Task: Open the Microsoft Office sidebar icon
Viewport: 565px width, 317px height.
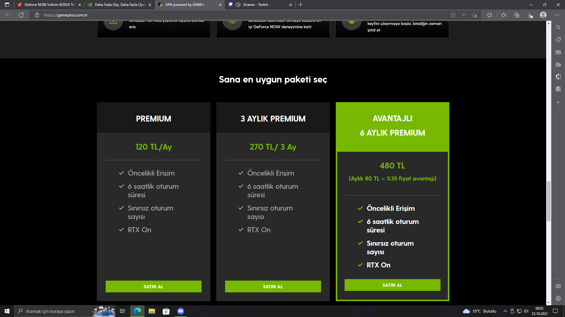Action: 558,77
